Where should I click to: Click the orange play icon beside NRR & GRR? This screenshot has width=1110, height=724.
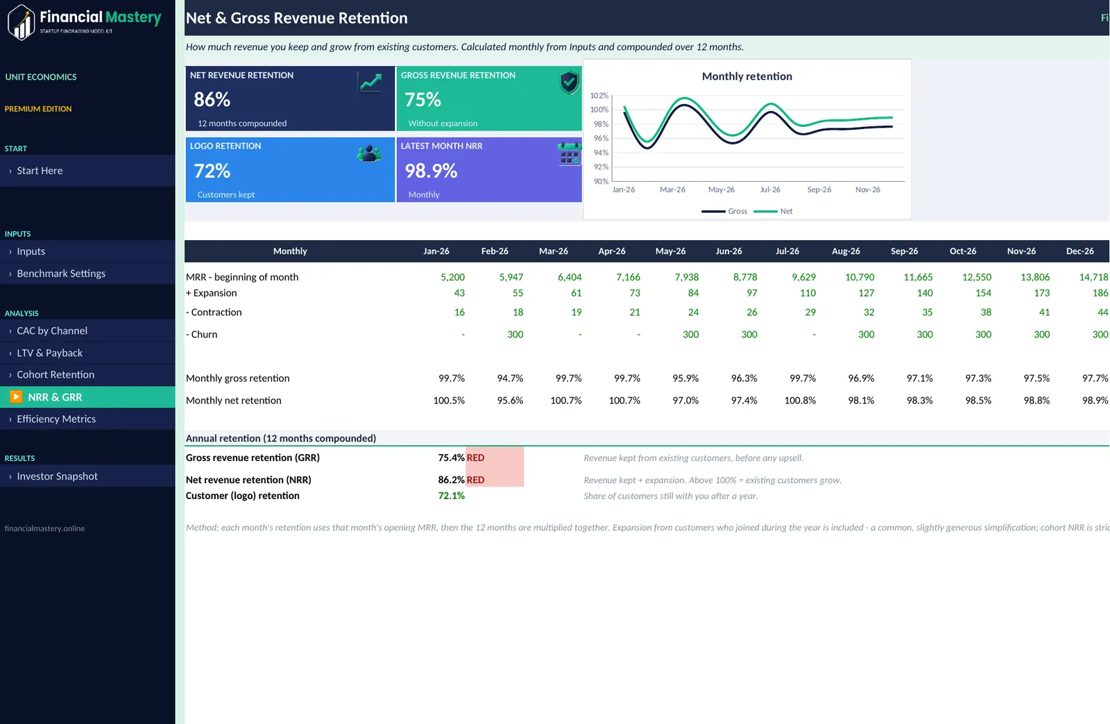click(16, 397)
